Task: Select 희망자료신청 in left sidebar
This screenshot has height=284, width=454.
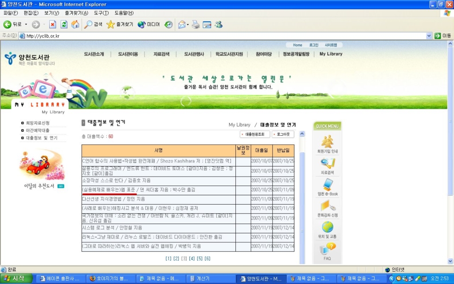Action: tap(38, 123)
